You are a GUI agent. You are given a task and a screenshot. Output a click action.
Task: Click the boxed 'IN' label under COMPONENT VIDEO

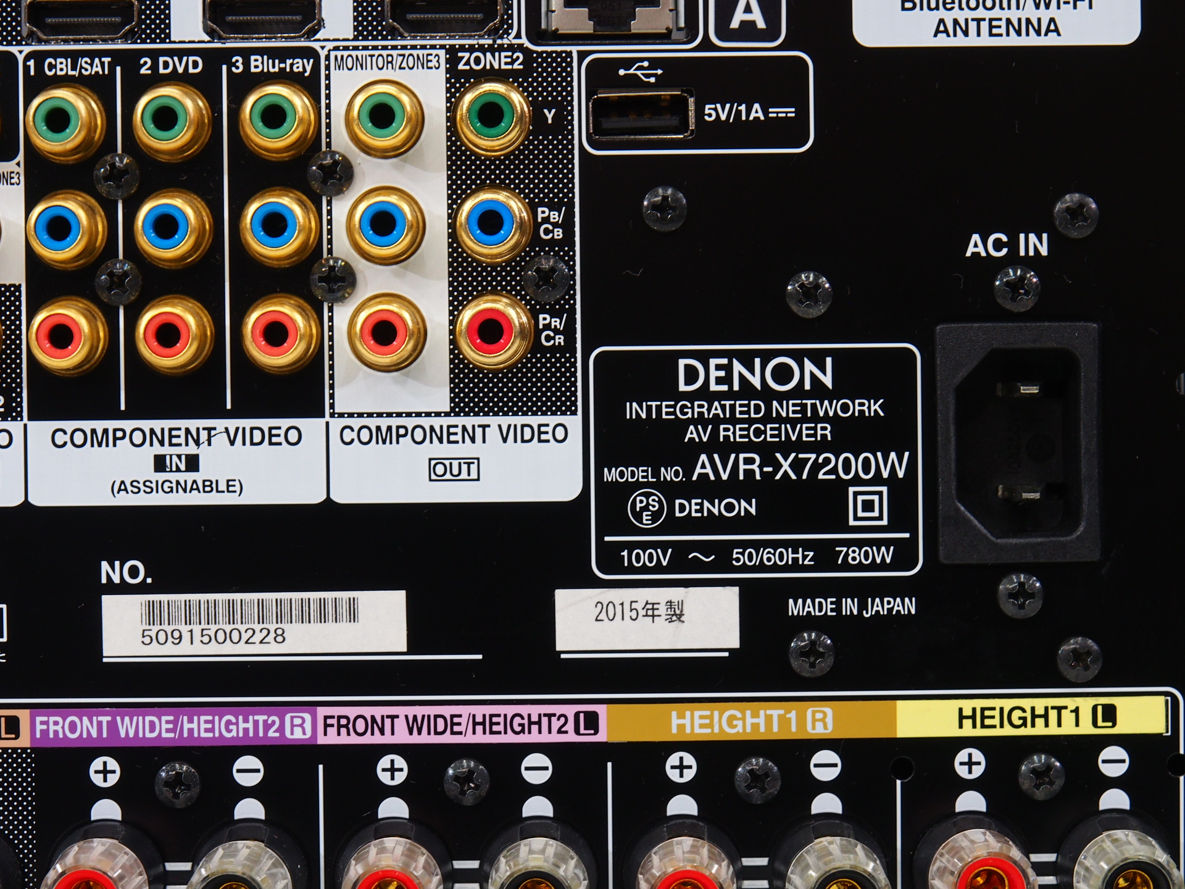[176, 463]
